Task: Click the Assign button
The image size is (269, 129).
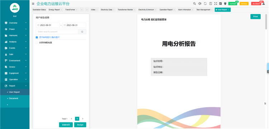Action: pyautogui.click(x=80, y=125)
